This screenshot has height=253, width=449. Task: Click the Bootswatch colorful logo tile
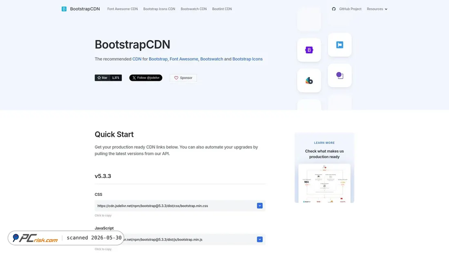tap(309, 81)
